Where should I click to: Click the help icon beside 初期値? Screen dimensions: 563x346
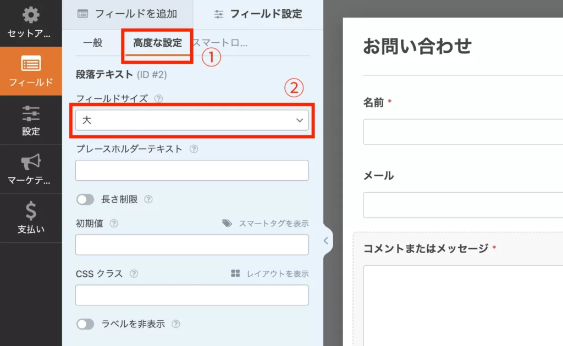point(114,224)
